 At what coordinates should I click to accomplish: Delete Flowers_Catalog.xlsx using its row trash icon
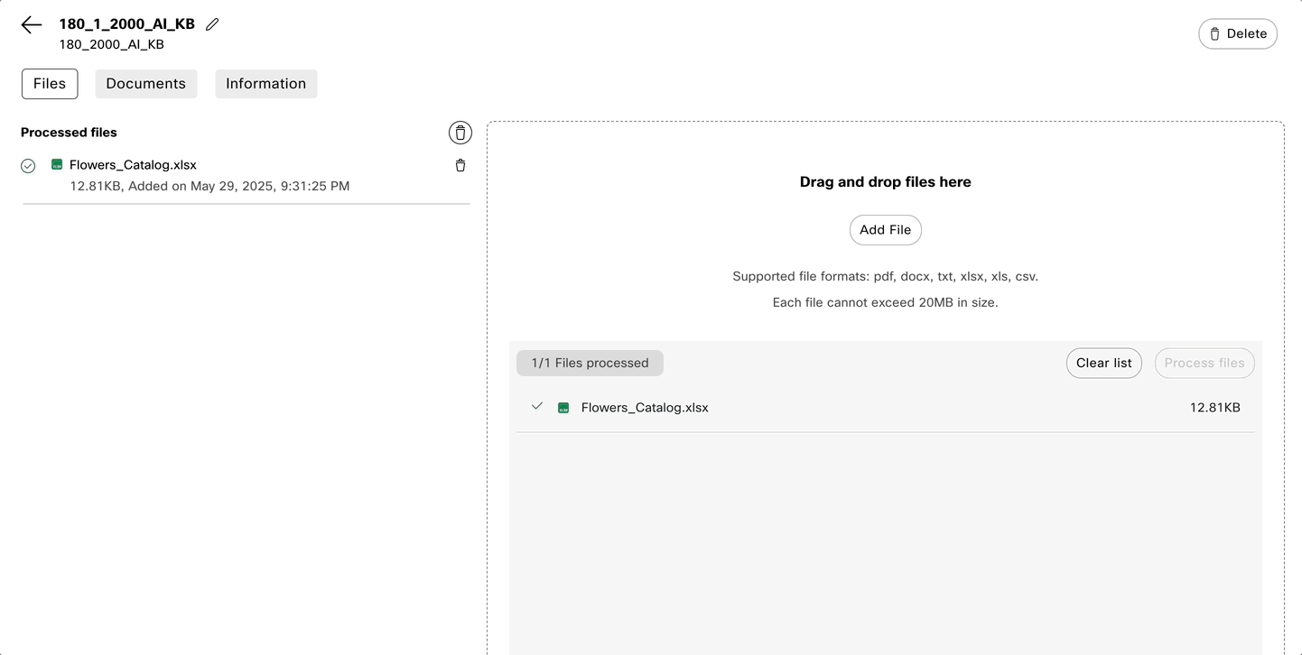pos(460,165)
